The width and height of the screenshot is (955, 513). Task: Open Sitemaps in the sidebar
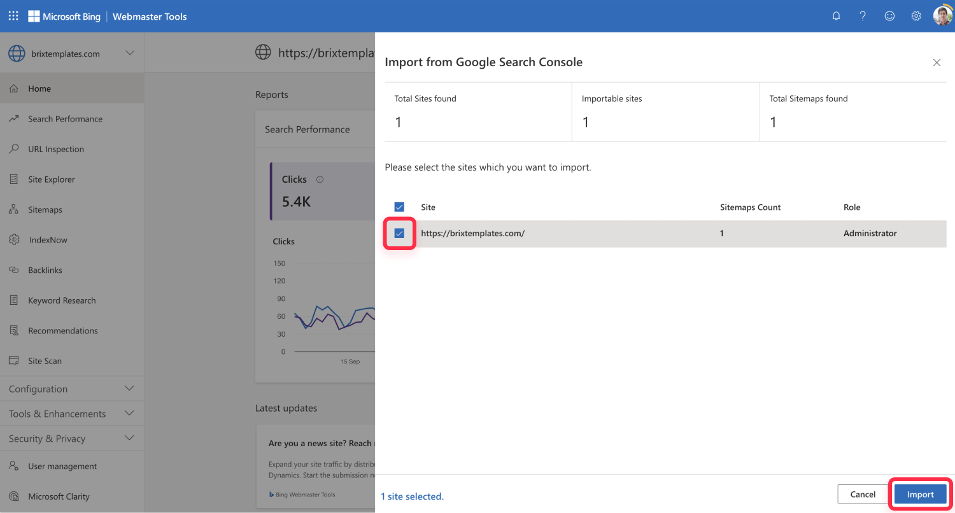click(x=72, y=209)
